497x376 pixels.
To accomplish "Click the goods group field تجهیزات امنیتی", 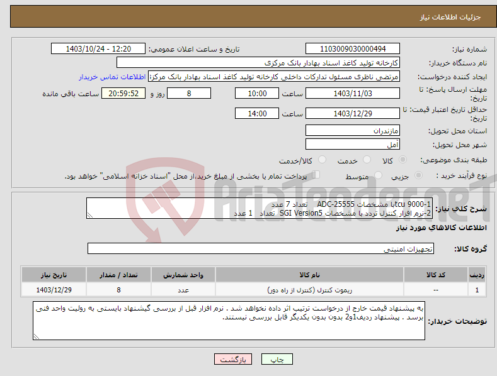I will pos(261,249).
